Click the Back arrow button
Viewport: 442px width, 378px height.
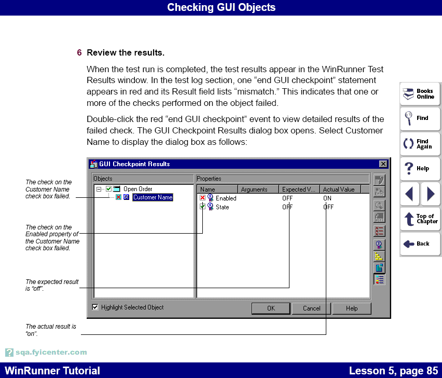420,244
